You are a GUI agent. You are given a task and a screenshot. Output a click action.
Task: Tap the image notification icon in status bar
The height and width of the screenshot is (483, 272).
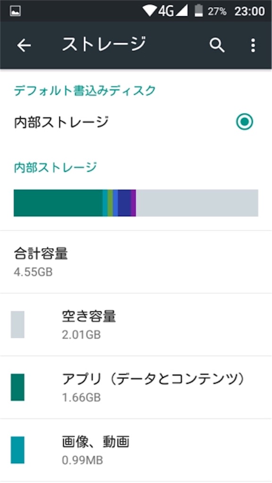[x=15, y=11]
